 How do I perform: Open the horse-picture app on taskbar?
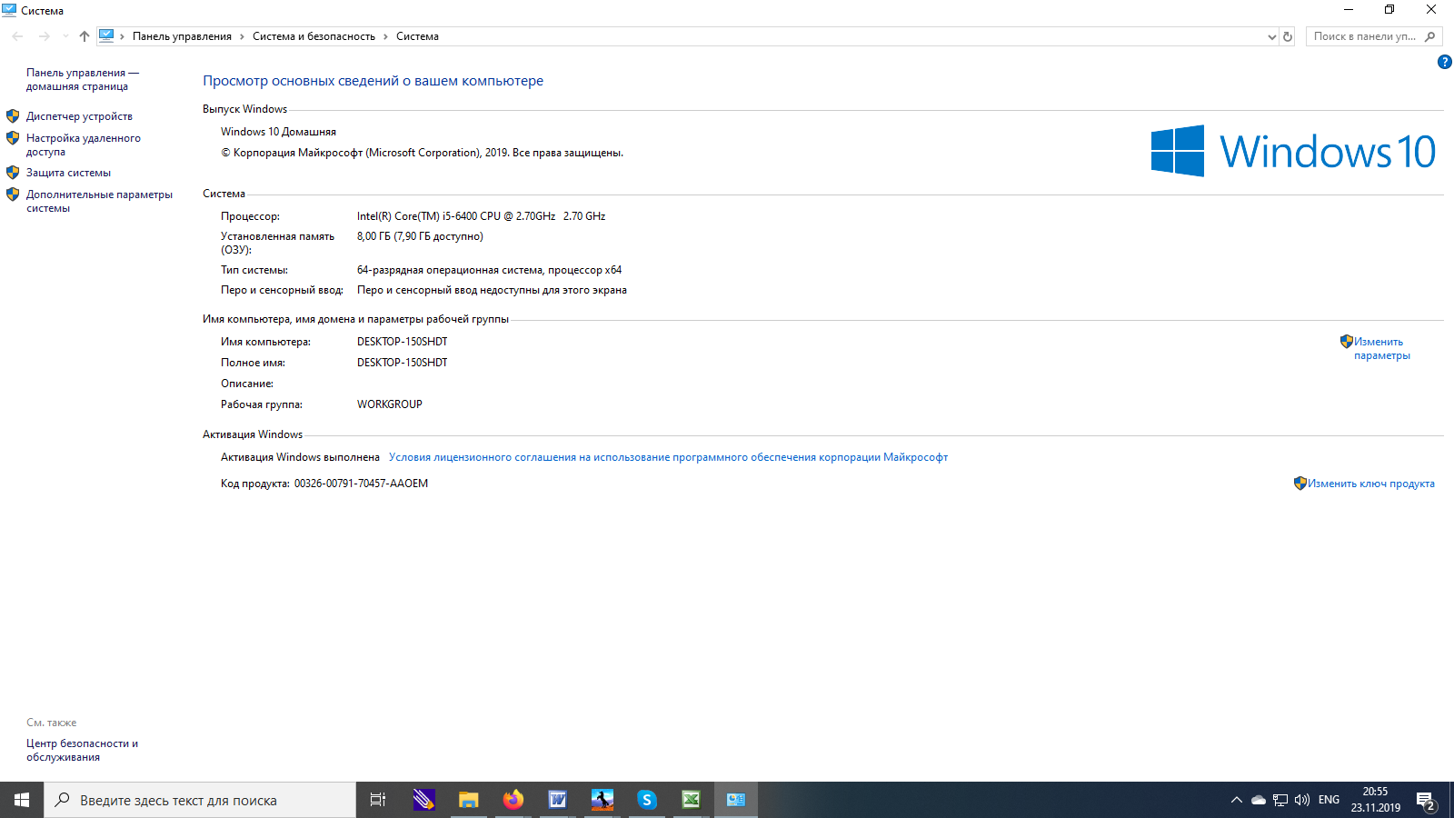tap(602, 800)
